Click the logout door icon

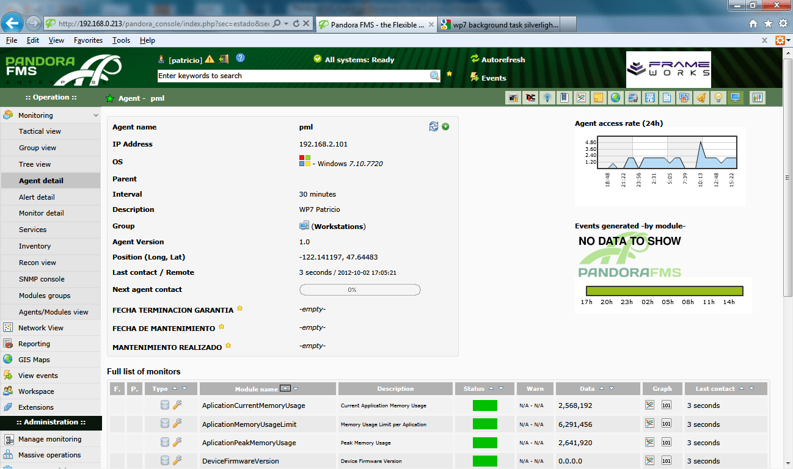pos(224,59)
